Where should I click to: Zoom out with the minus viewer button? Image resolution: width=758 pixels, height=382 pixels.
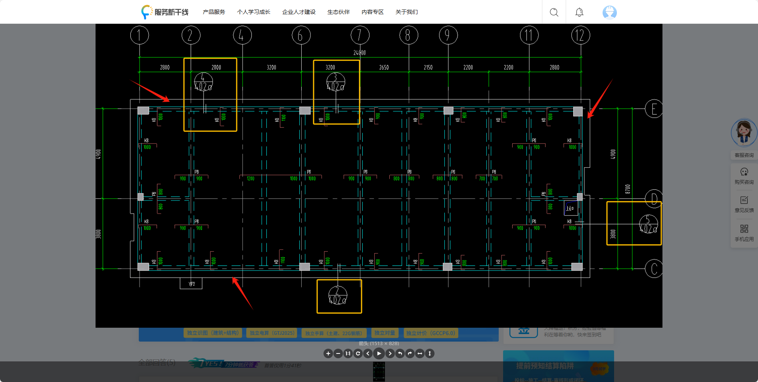(338, 353)
